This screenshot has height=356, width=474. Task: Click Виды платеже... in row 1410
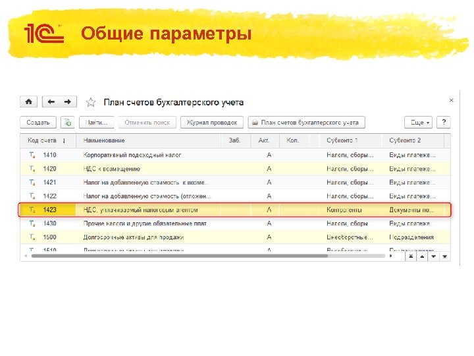click(412, 155)
